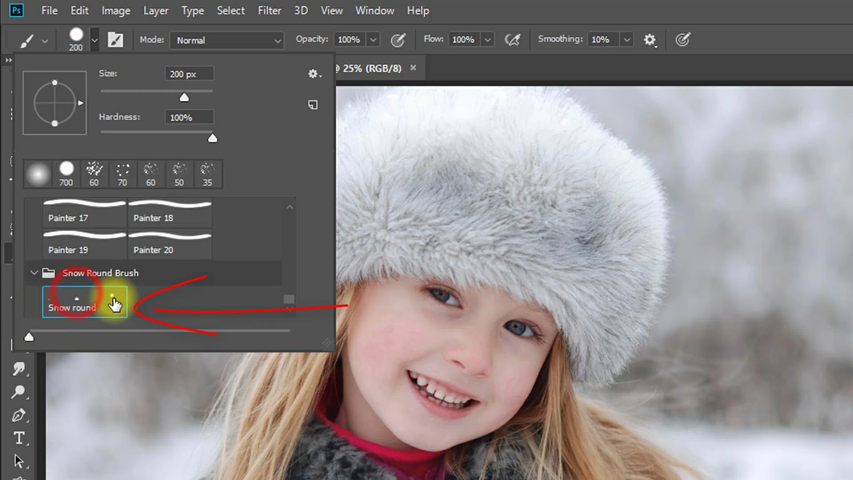Open the Select menu
The image size is (853, 480).
point(231,10)
